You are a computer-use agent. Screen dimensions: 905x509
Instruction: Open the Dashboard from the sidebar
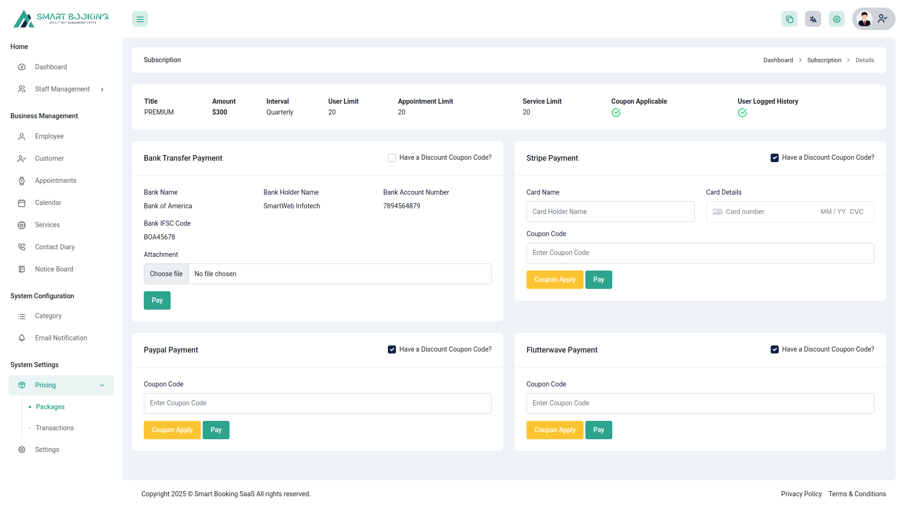(50, 67)
